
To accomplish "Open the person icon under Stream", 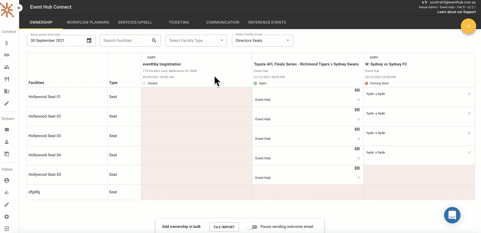I will [6, 142].
